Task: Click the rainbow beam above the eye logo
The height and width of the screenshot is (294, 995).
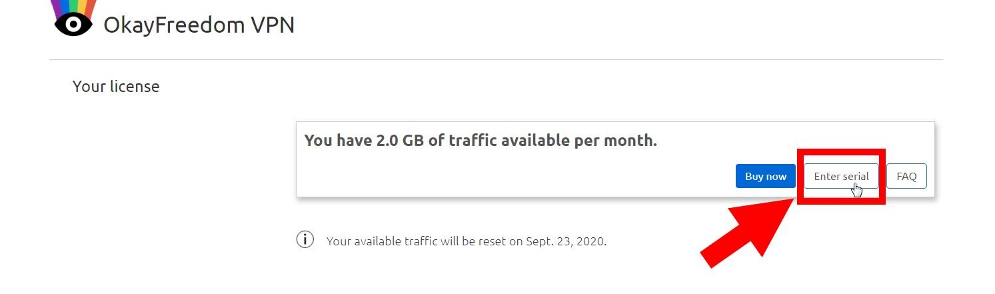Action: click(x=73, y=8)
